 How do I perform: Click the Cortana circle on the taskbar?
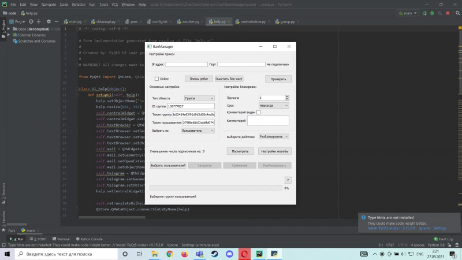(125, 254)
